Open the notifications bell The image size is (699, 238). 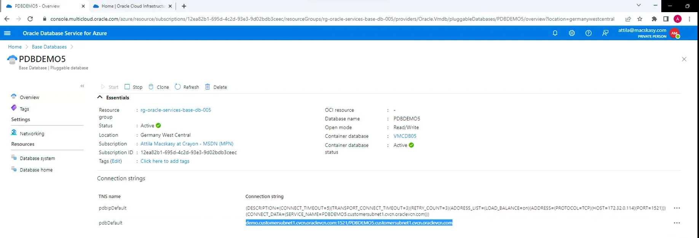[555, 33]
